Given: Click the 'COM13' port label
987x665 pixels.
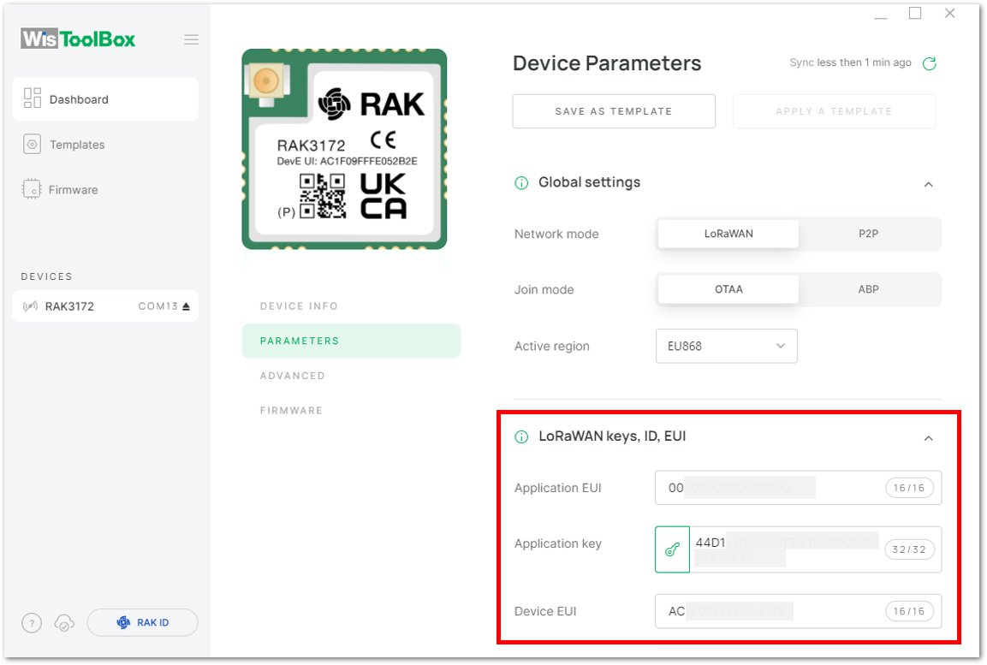Looking at the screenshot, I should tap(158, 306).
